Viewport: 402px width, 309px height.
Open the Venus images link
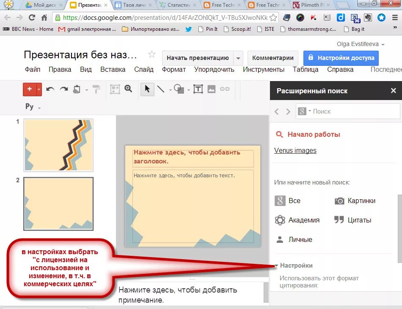295,150
